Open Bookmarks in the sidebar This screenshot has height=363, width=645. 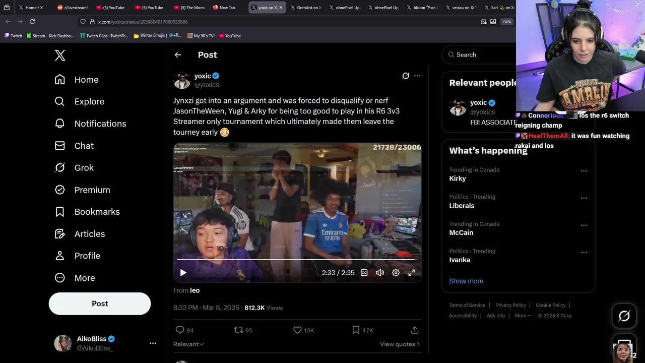point(87,212)
